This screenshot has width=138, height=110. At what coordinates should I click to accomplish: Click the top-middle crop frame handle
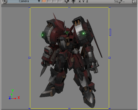(x=69, y=7)
